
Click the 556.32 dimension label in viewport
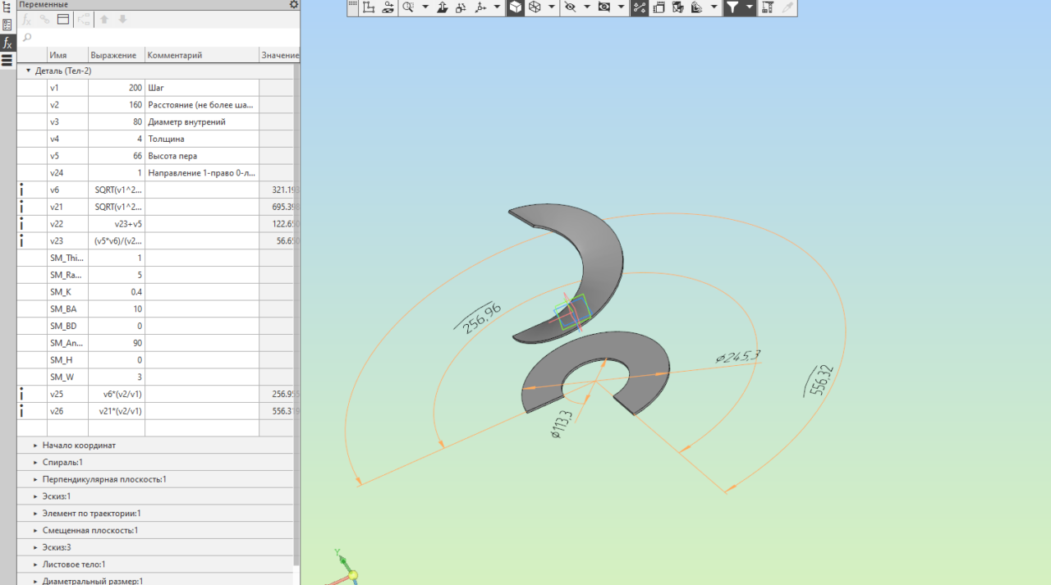(x=820, y=382)
